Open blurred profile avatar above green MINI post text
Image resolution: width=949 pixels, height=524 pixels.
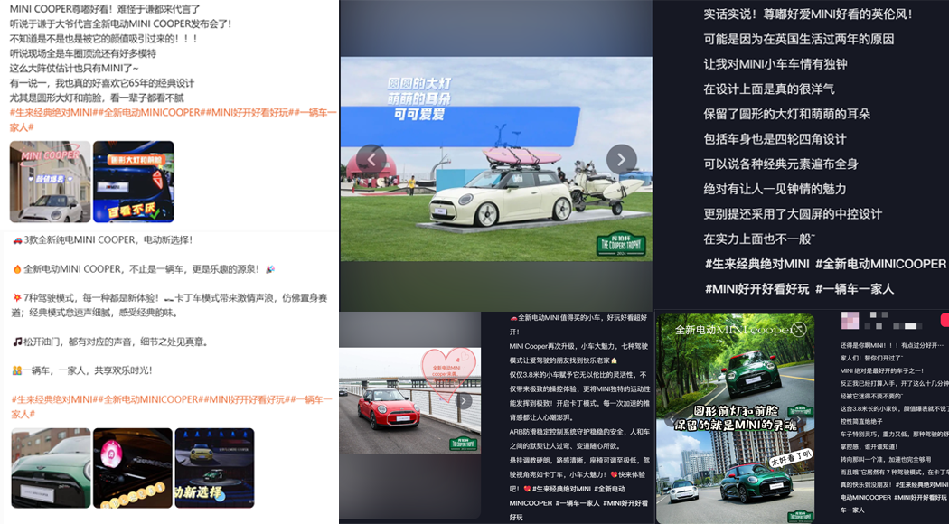click(850, 320)
